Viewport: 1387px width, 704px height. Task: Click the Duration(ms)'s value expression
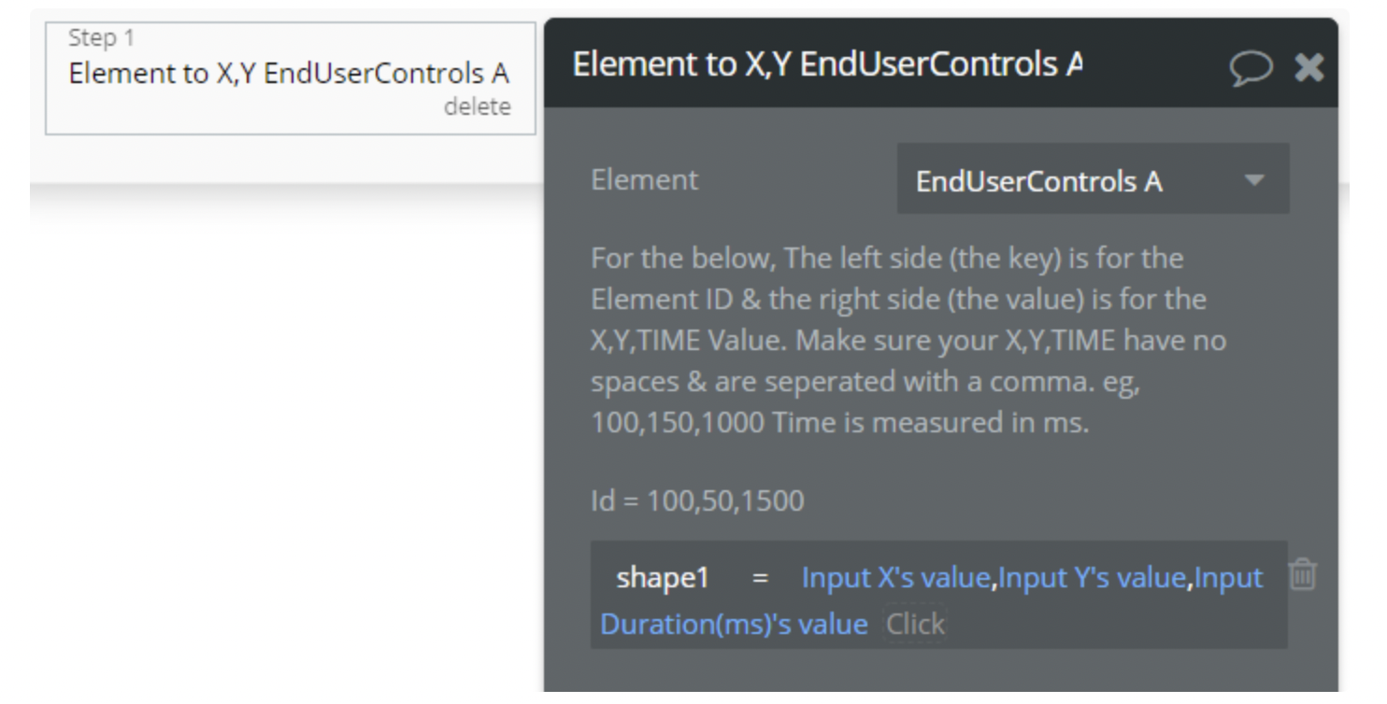click(x=734, y=624)
